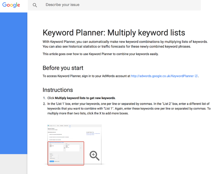219x174 pixels.
Task: Focus the 'Describe your issue' search field
Action: (x=114, y=5)
